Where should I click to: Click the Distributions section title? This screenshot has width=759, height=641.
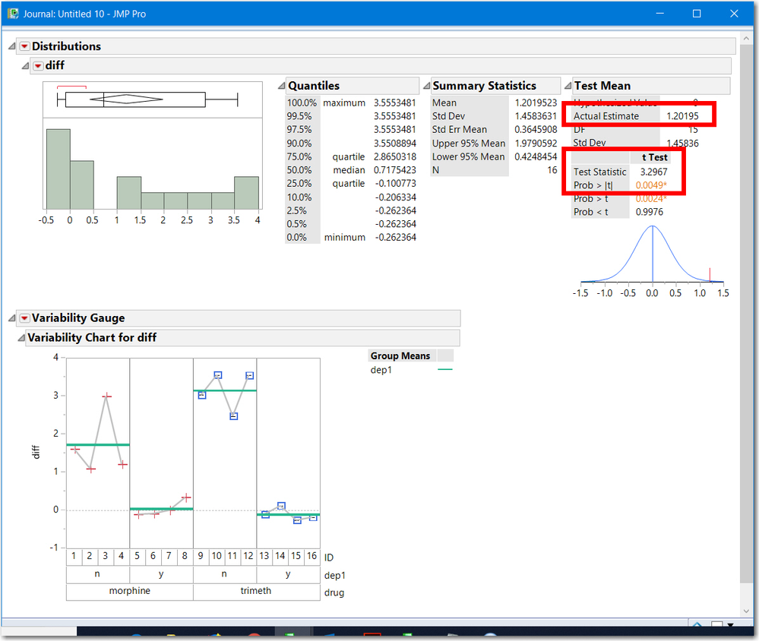point(66,46)
